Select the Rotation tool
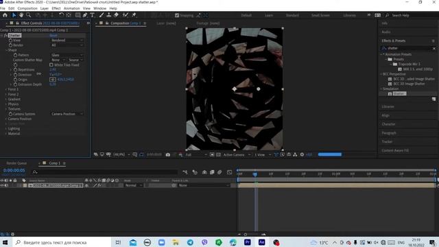This screenshot has height=247, width=439. (x=61, y=15)
